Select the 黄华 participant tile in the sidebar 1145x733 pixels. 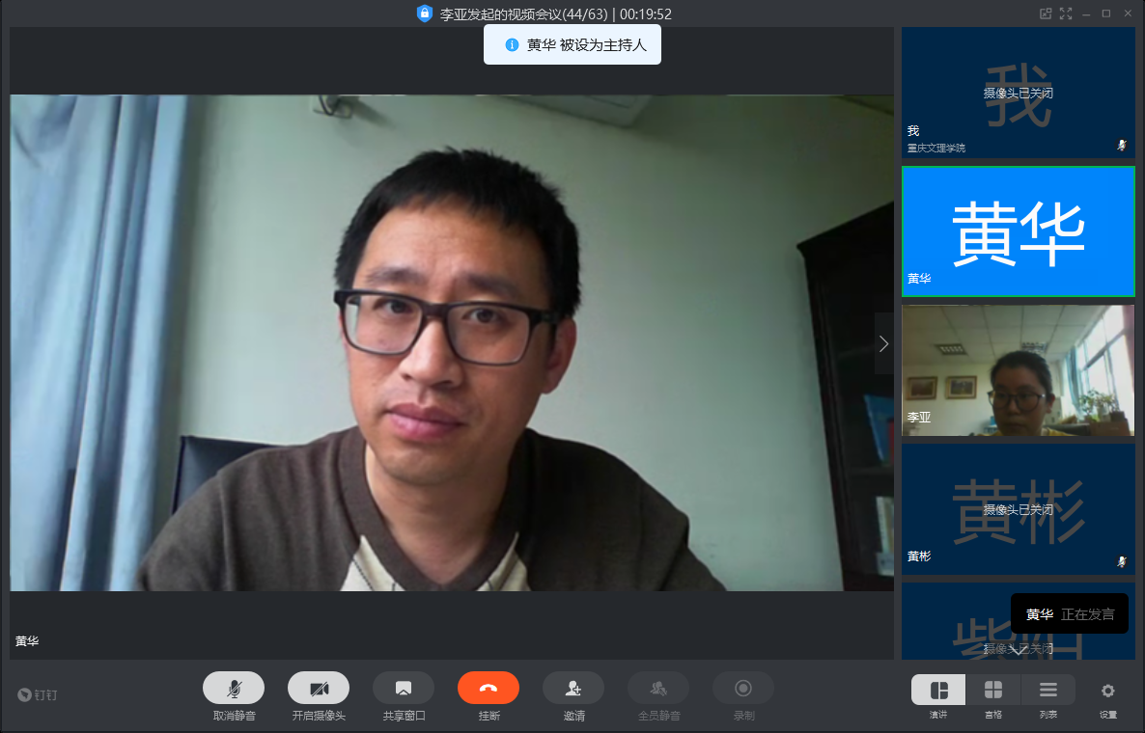click(x=1018, y=231)
